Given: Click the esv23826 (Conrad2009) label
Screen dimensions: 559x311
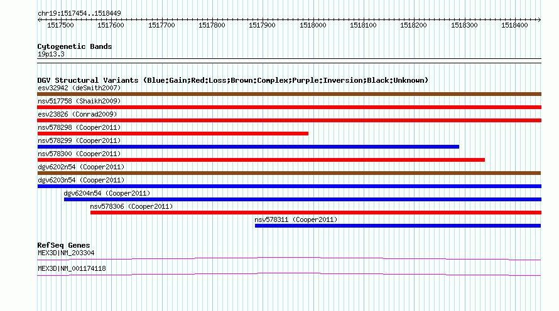Looking at the screenshot, I should tap(77, 114).
